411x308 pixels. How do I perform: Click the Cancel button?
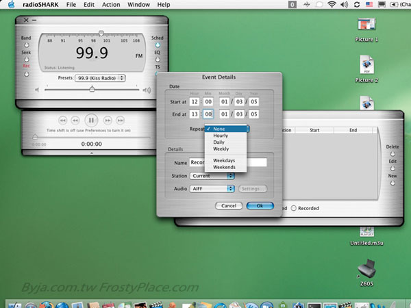pyautogui.click(x=229, y=205)
